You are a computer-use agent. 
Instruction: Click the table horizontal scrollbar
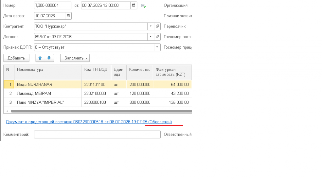[101, 111]
